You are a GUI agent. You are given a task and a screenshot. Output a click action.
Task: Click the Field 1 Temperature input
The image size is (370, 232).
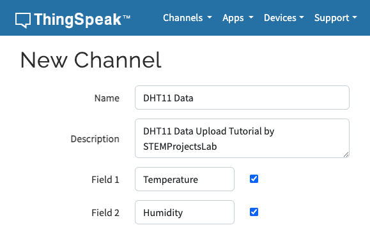click(x=185, y=179)
